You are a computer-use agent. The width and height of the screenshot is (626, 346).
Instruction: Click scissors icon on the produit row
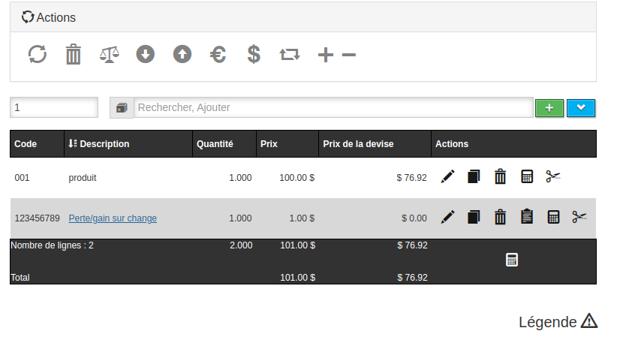pos(553,177)
